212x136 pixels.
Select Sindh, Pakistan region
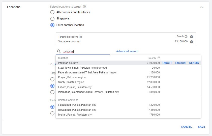128,82
